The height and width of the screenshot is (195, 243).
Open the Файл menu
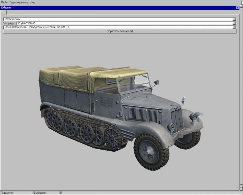click(x=4, y=2)
